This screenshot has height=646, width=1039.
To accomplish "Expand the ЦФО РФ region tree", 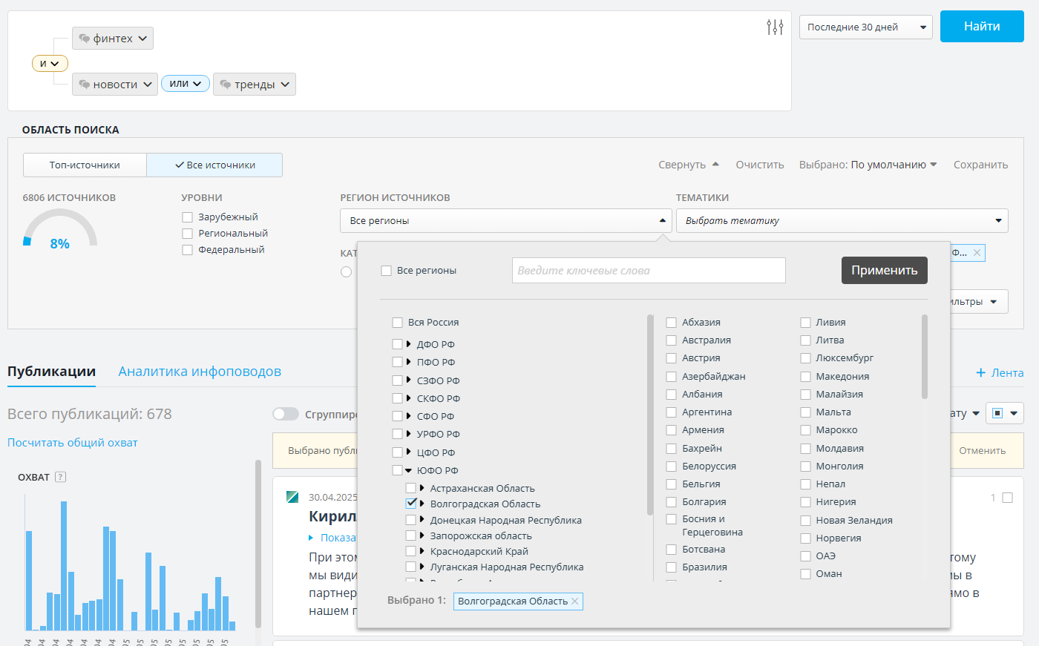I will (408, 452).
